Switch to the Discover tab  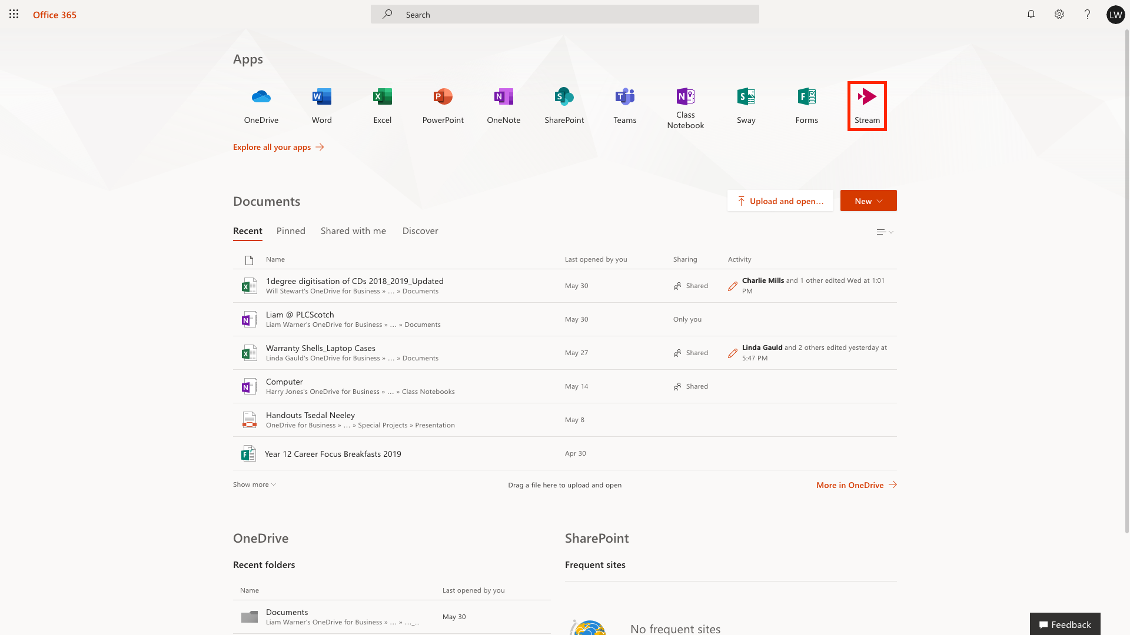420,231
